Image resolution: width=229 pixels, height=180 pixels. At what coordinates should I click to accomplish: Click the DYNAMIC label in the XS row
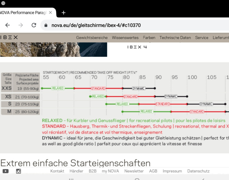pos(171,96)
